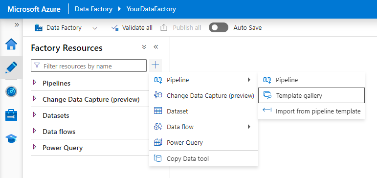
Task: Choose Power Query in the add menu
Action: click(x=203, y=142)
